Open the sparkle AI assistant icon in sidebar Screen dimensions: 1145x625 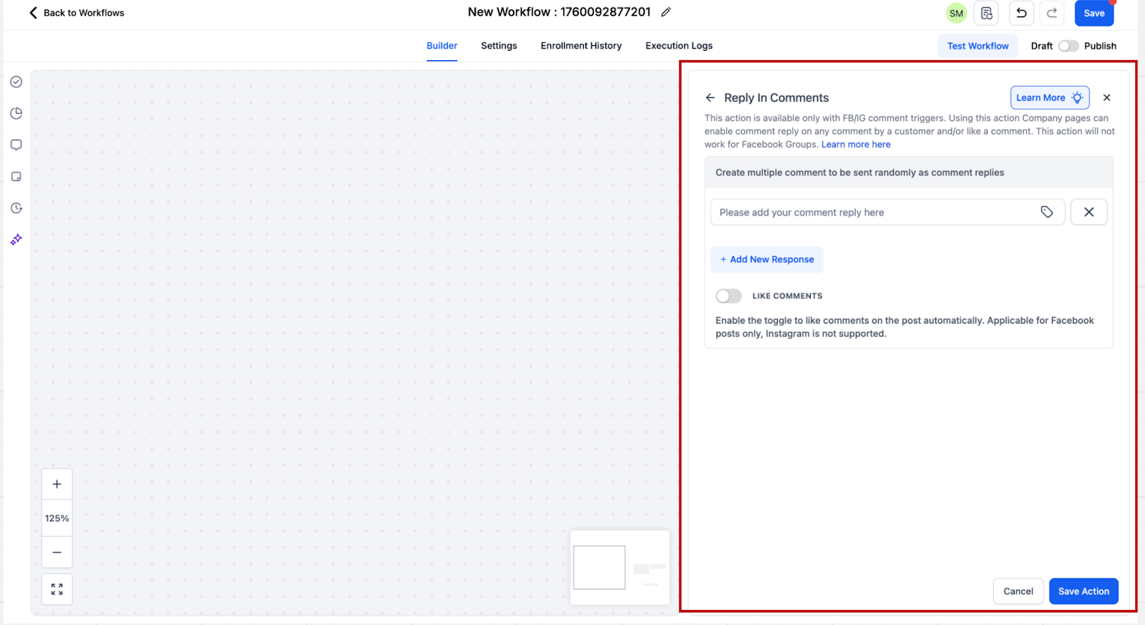click(x=16, y=240)
